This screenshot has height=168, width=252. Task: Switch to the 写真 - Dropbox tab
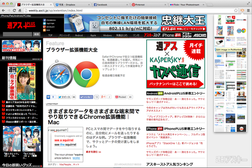click(x=73, y=5)
